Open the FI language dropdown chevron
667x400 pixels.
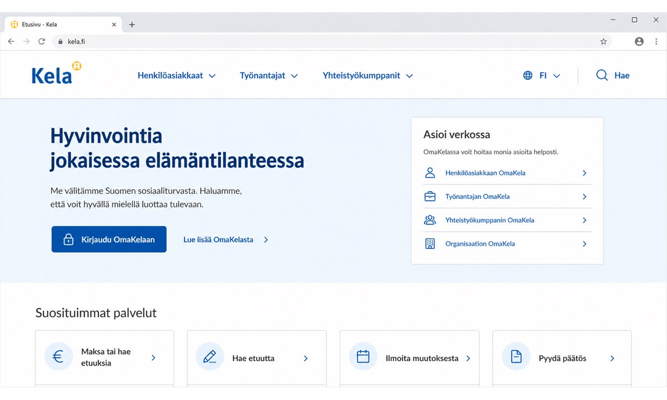point(556,76)
